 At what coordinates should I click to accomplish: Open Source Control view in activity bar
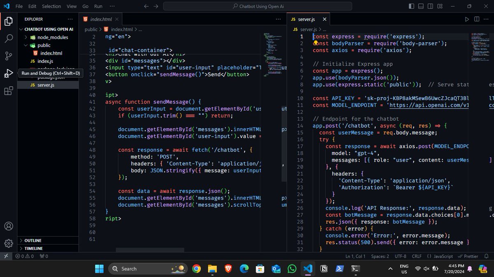click(x=8, y=56)
